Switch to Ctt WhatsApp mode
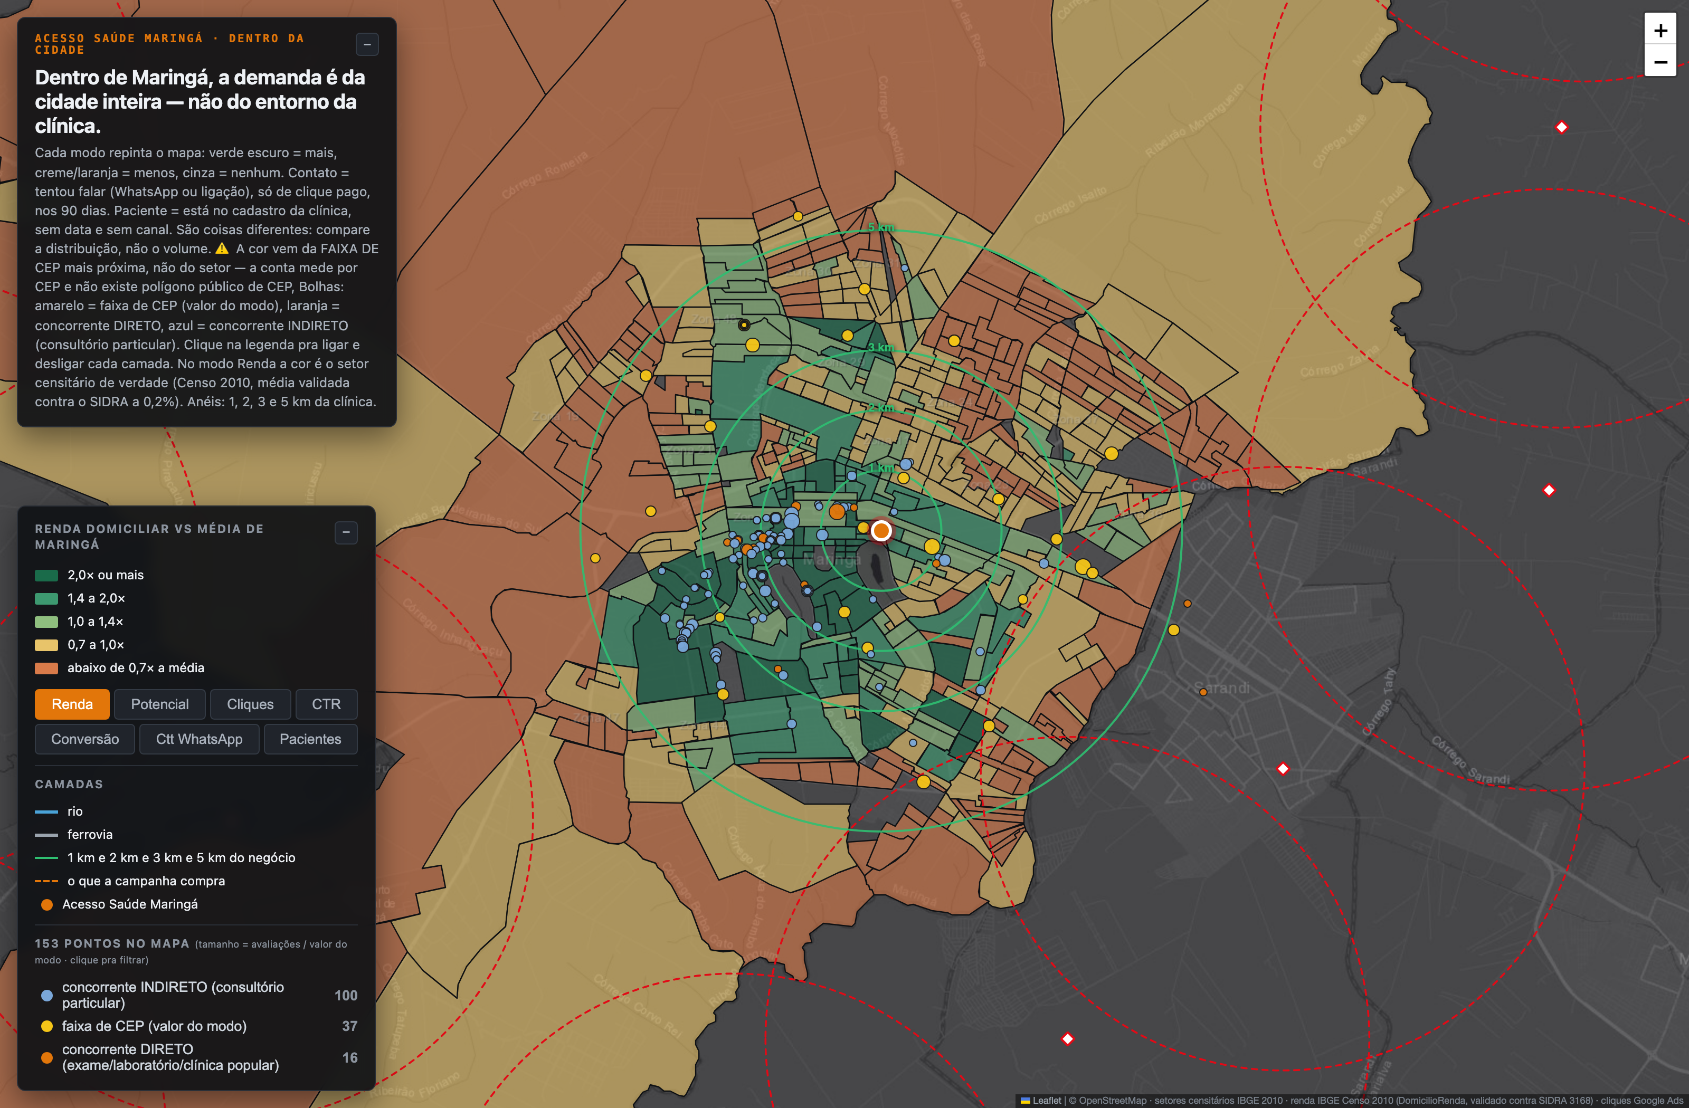Viewport: 1689px width, 1108px height. coord(198,739)
